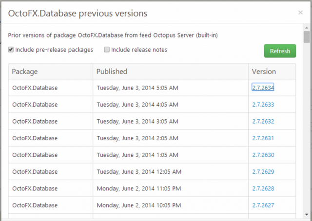Click the Prior versions description text
This screenshot has width=312, height=221.
click(x=113, y=35)
